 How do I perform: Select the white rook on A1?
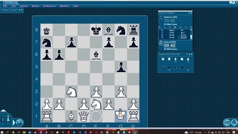[46, 117]
